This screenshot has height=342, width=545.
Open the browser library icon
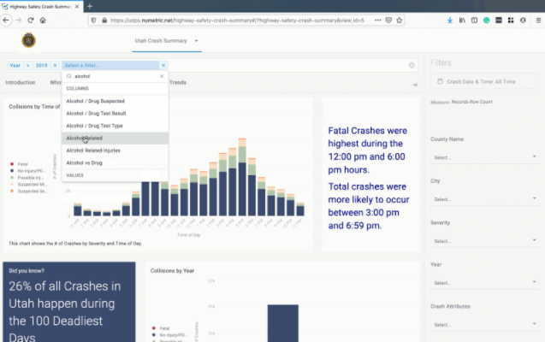(x=462, y=21)
